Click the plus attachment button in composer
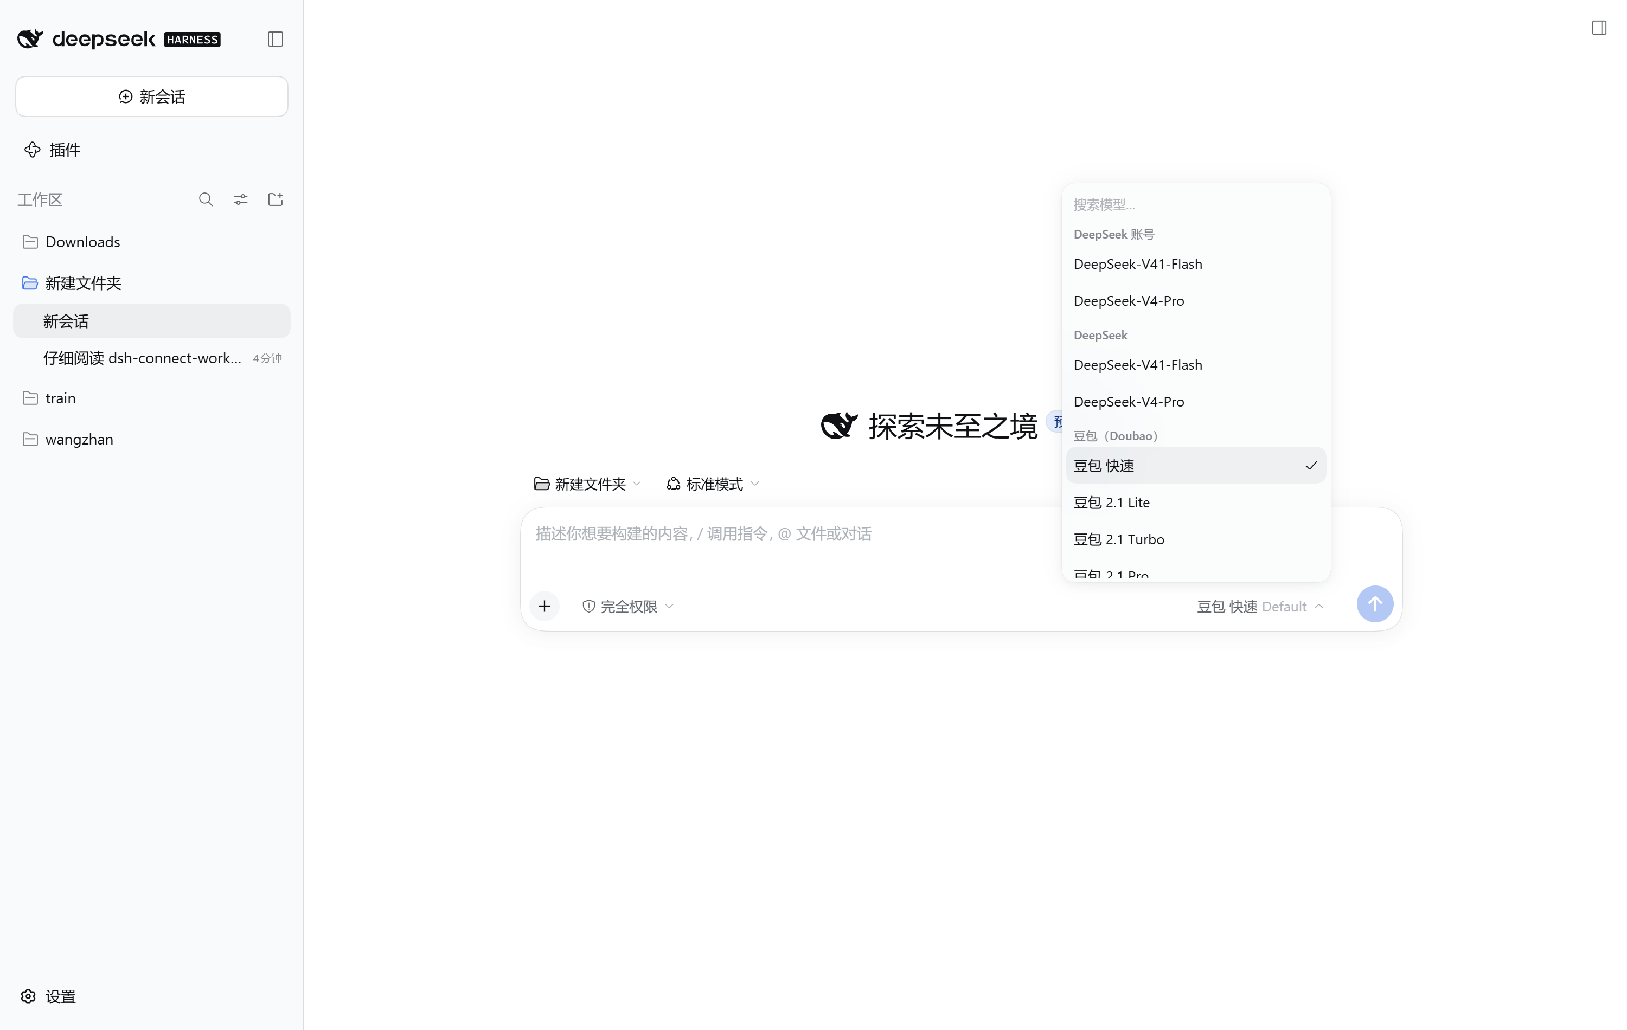Viewport: 1627px width, 1030px height. point(544,607)
